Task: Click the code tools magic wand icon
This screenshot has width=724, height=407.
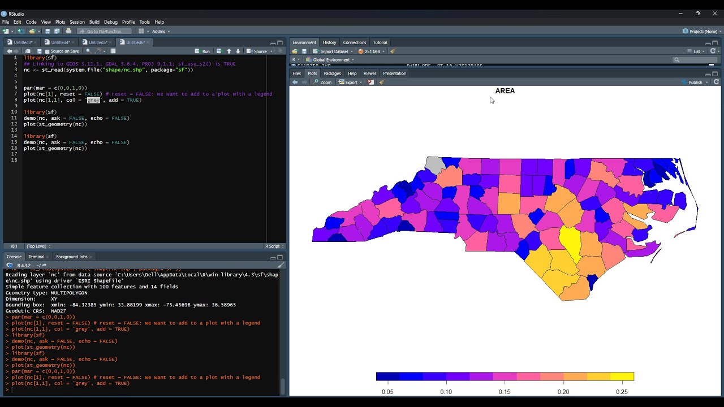Action: coord(98,51)
